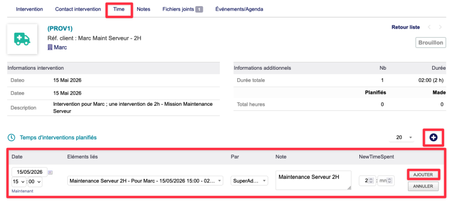Open the Notes tab
The height and width of the screenshot is (203, 452).
pyautogui.click(x=144, y=9)
